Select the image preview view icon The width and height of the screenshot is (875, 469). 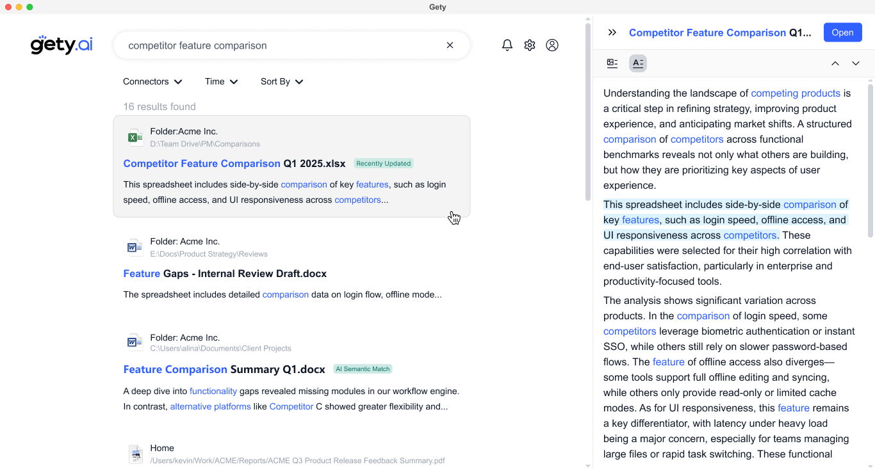tap(612, 63)
